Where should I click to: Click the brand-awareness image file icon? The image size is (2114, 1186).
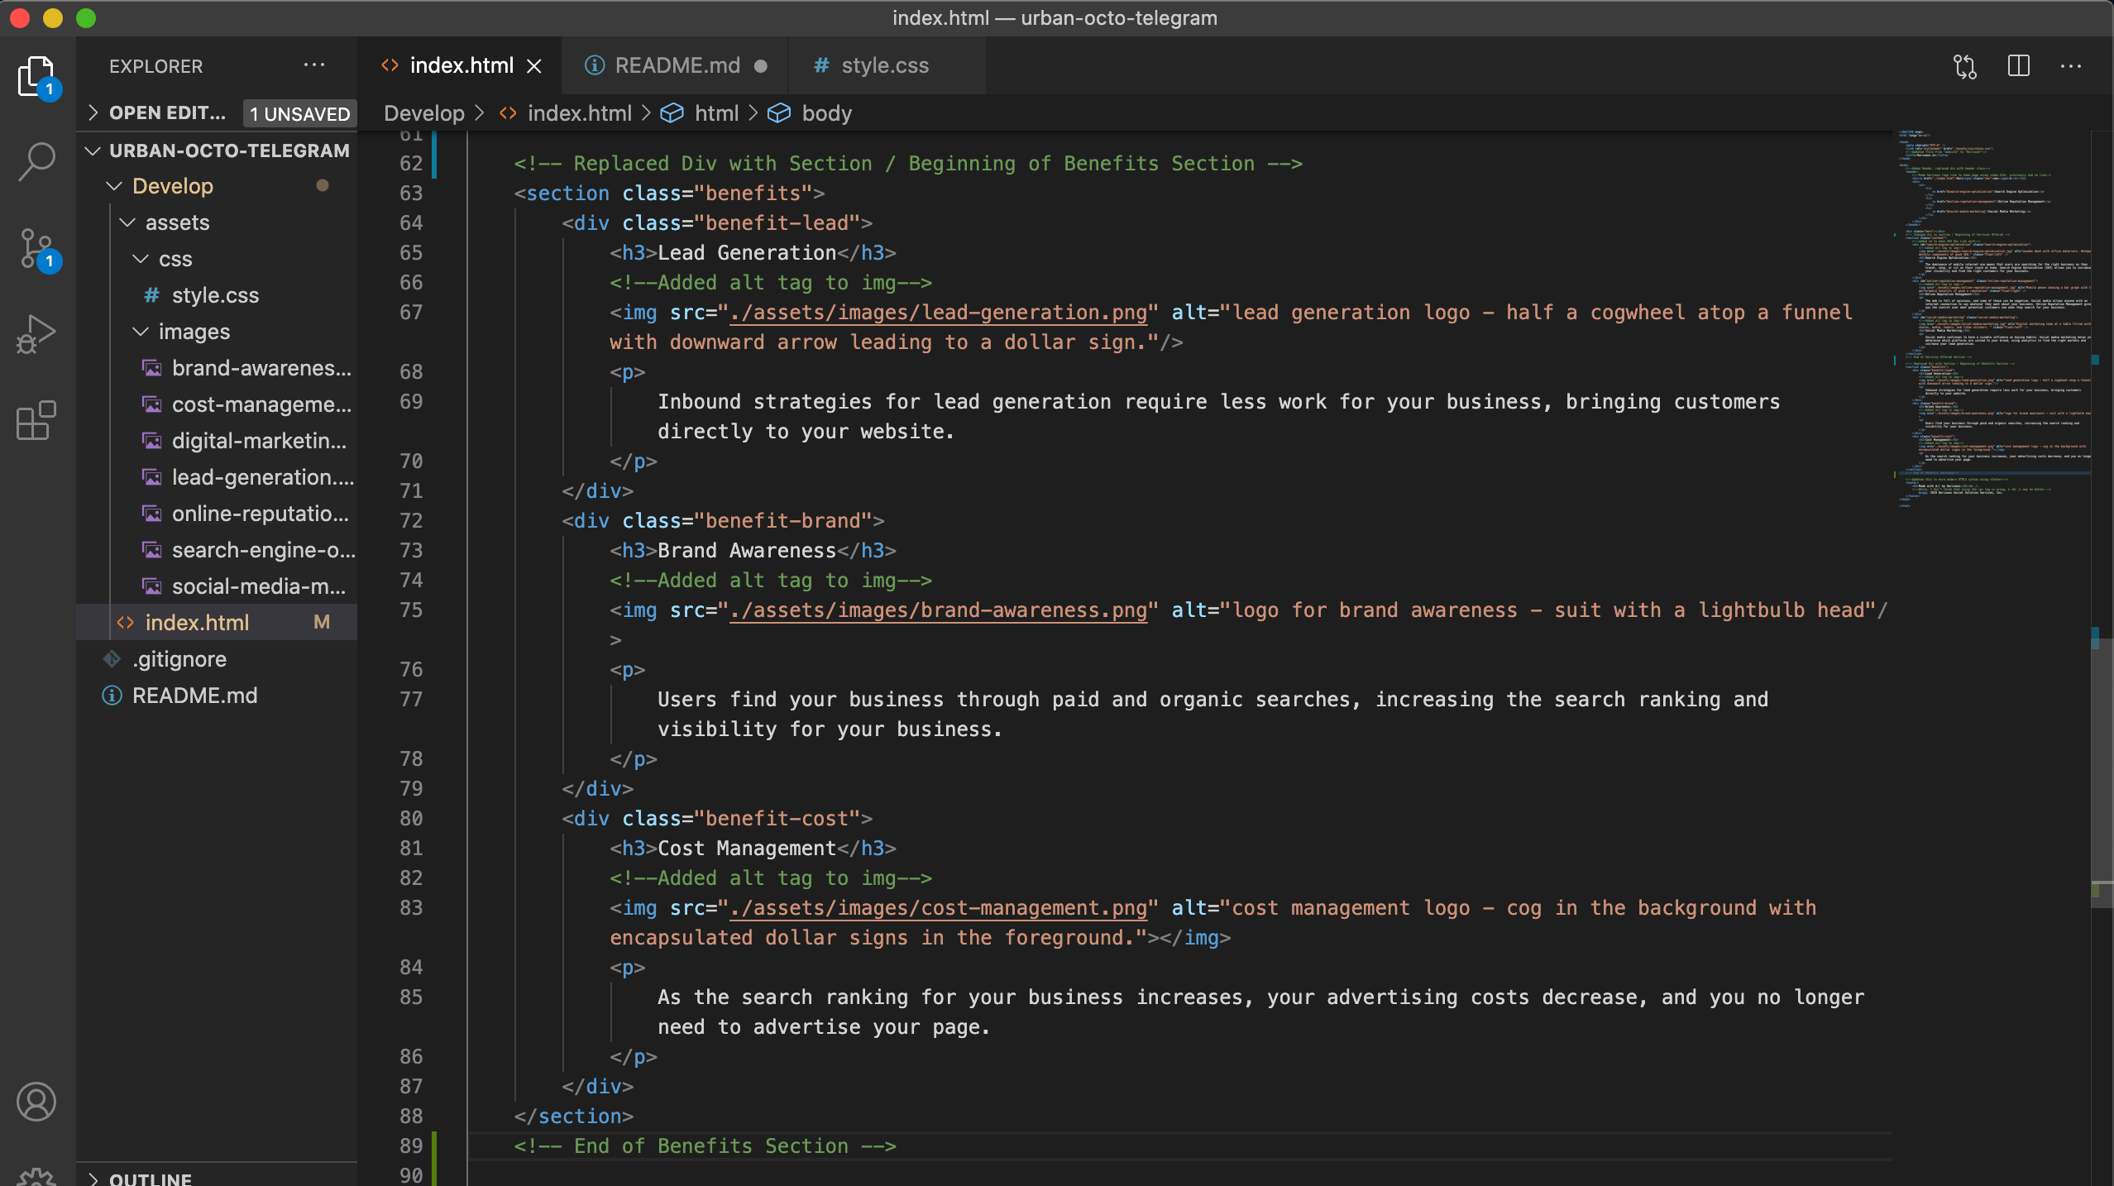point(152,368)
